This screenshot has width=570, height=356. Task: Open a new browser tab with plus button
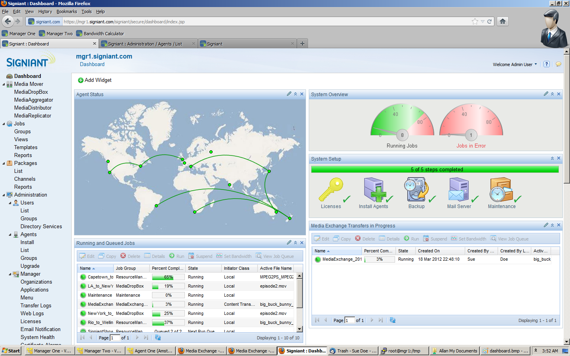coord(302,44)
